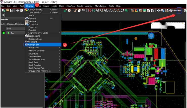Choose Color/Visibility menu entry
The width and height of the screenshot is (187, 108).
click(x=36, y=10)
